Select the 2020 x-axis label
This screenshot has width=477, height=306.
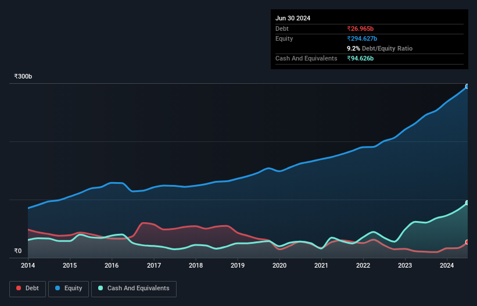[279, 265]
